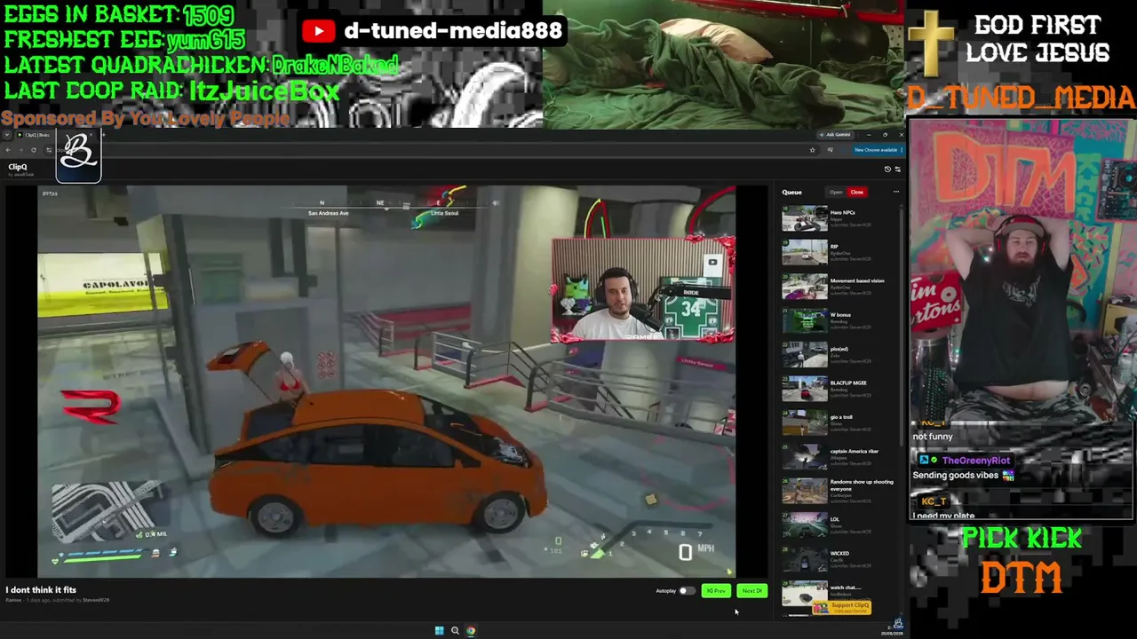1137x639 pixels.
Task: Click Ask Gemini in Chrome's title bar
Action: [x=836, y=135]
